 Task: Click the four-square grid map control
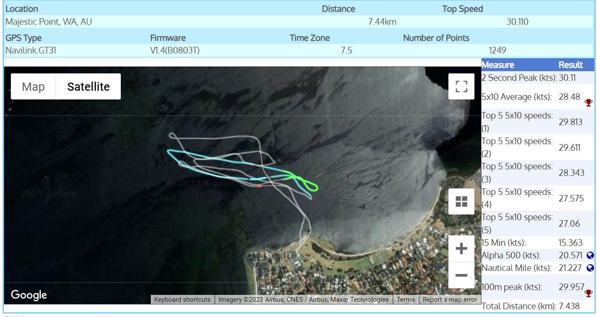(461, 201)
